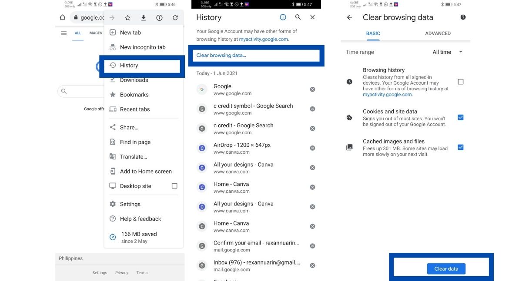522x281 pixels.
Task: Open the hamburger menu on Google page
Action: [x=64, y=33]
